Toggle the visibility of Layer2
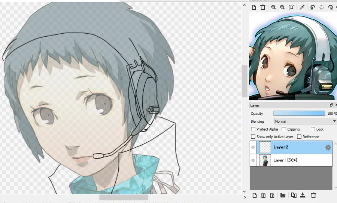Viewport: 337px width, 203px height. [x=253, y=147]
